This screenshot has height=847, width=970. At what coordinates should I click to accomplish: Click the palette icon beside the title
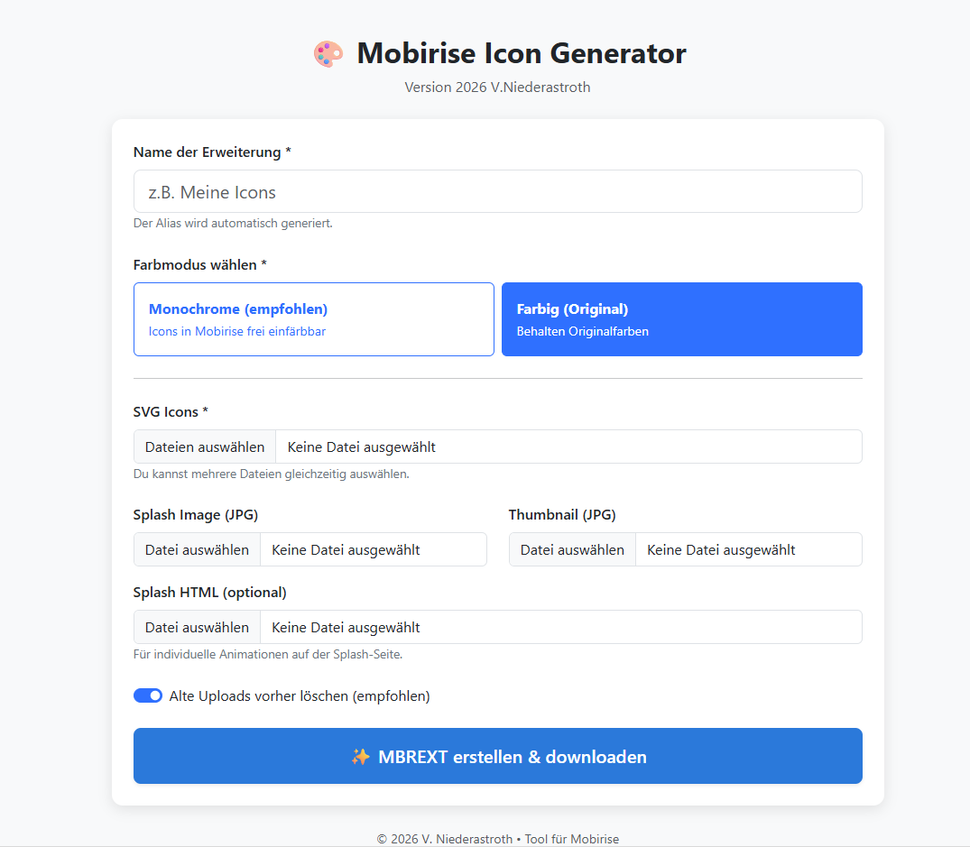click(328, 54)
